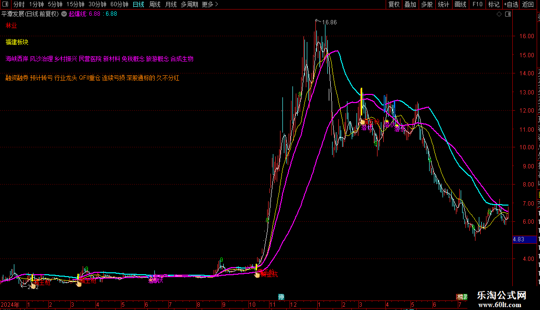Screen dimensions: 540x310
Task: Click the diamond icon at chart top-right
Action: coord(499,14)
